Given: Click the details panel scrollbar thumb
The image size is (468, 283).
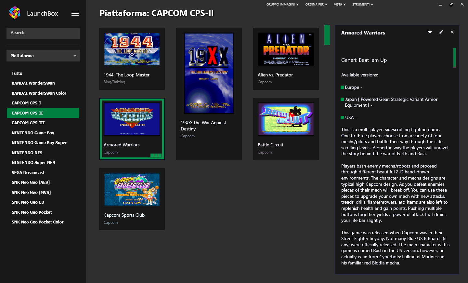Looking at the screenshot, I should [454, 58].
